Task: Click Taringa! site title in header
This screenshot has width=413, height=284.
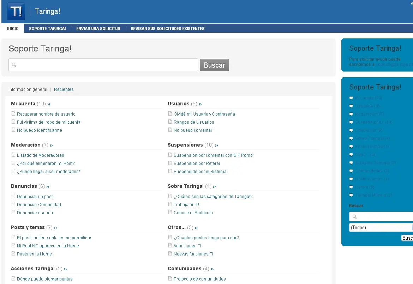Action: (47, 11)
